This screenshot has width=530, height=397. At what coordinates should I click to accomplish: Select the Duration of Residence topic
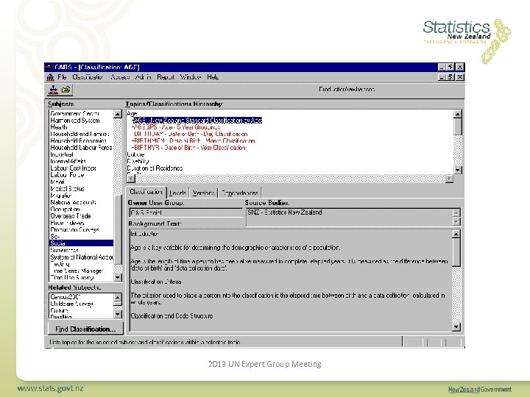point(155,168)
